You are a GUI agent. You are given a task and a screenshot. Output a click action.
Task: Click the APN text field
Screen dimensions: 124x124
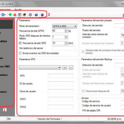(60, 76)
